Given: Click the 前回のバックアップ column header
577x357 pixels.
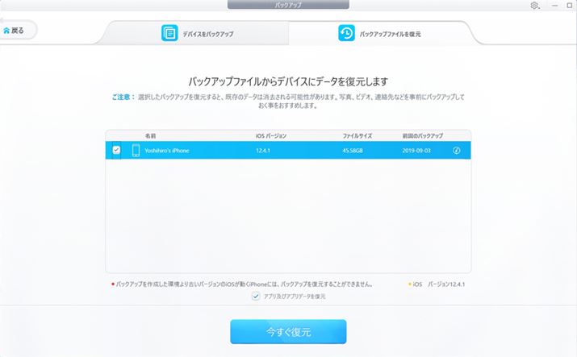Looking at the screenshot, I should 422,135.
